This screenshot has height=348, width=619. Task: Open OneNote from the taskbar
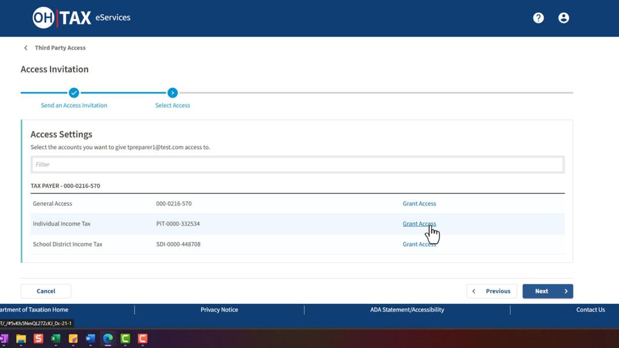[x=4, y=339]
